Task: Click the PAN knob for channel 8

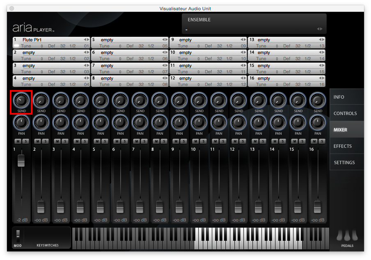Action: click(160, 122)
